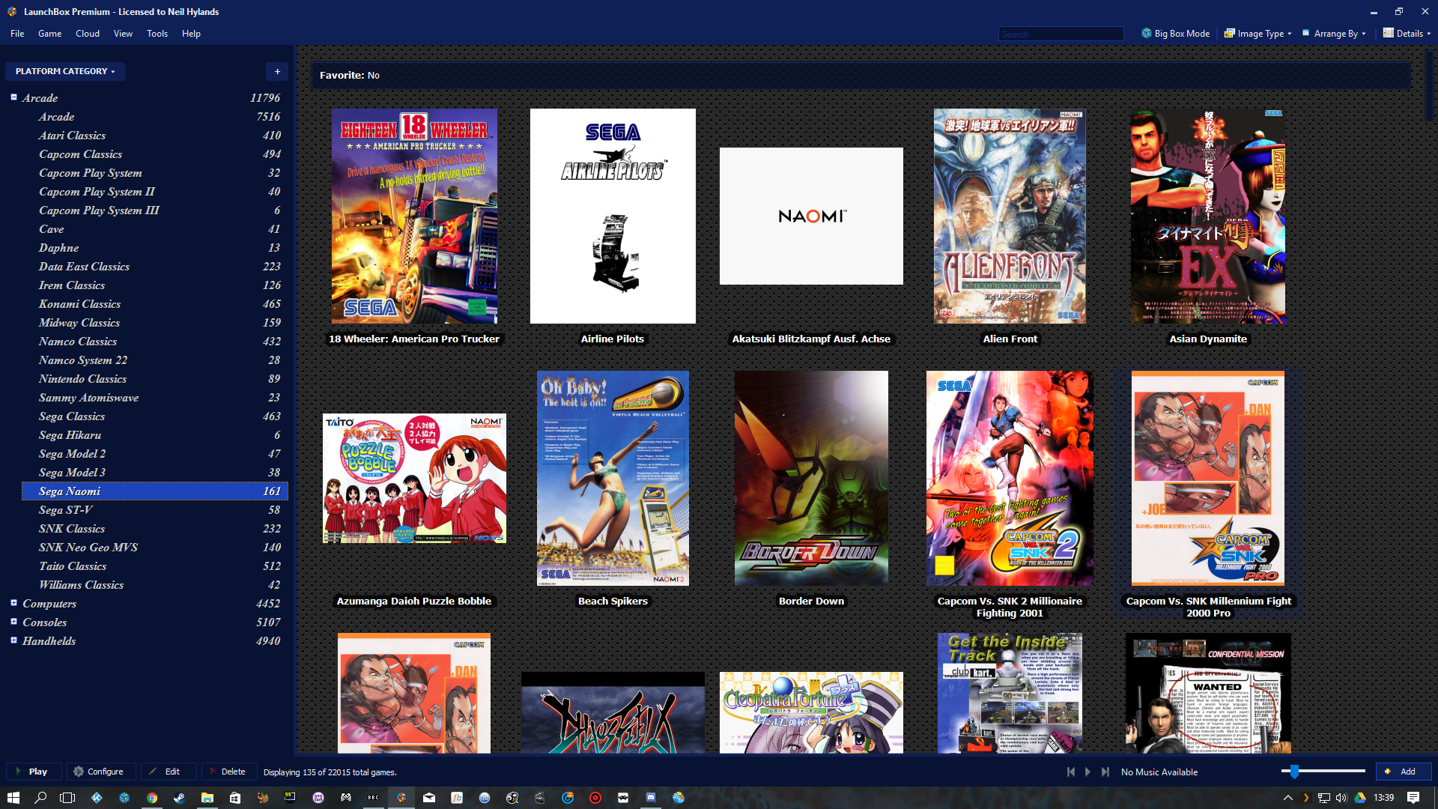Select the Asian Dynamite game cover
Screen dimensions: 1438x809
1208,216
